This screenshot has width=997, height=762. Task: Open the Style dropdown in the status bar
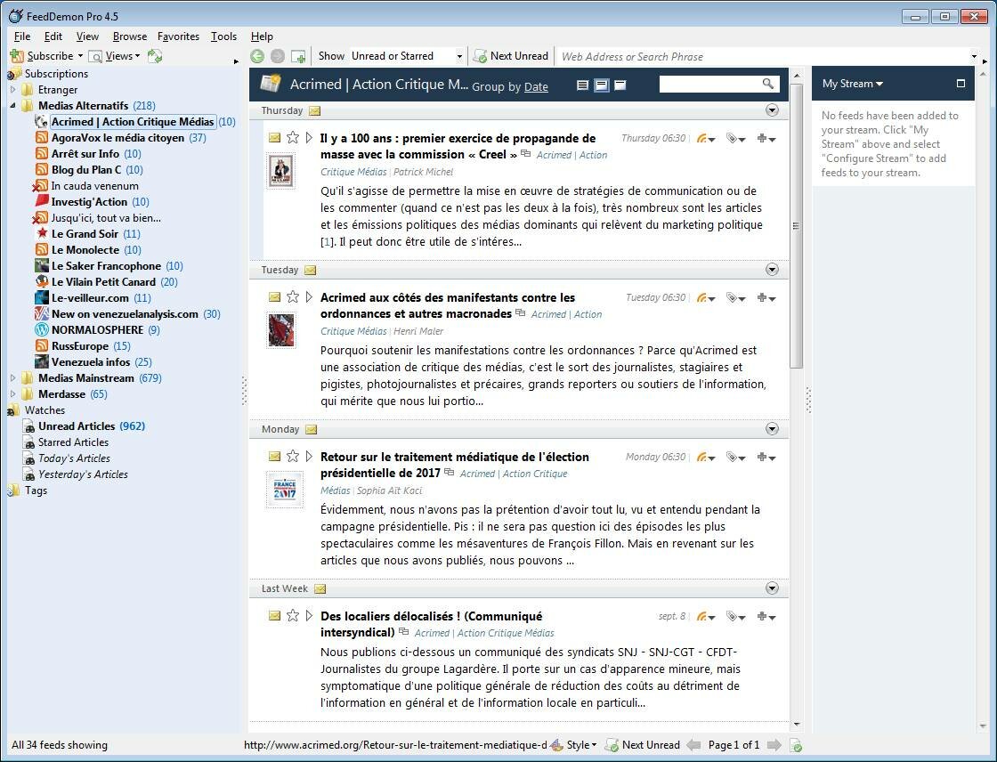pyautogui.click(x=574, y=745)
